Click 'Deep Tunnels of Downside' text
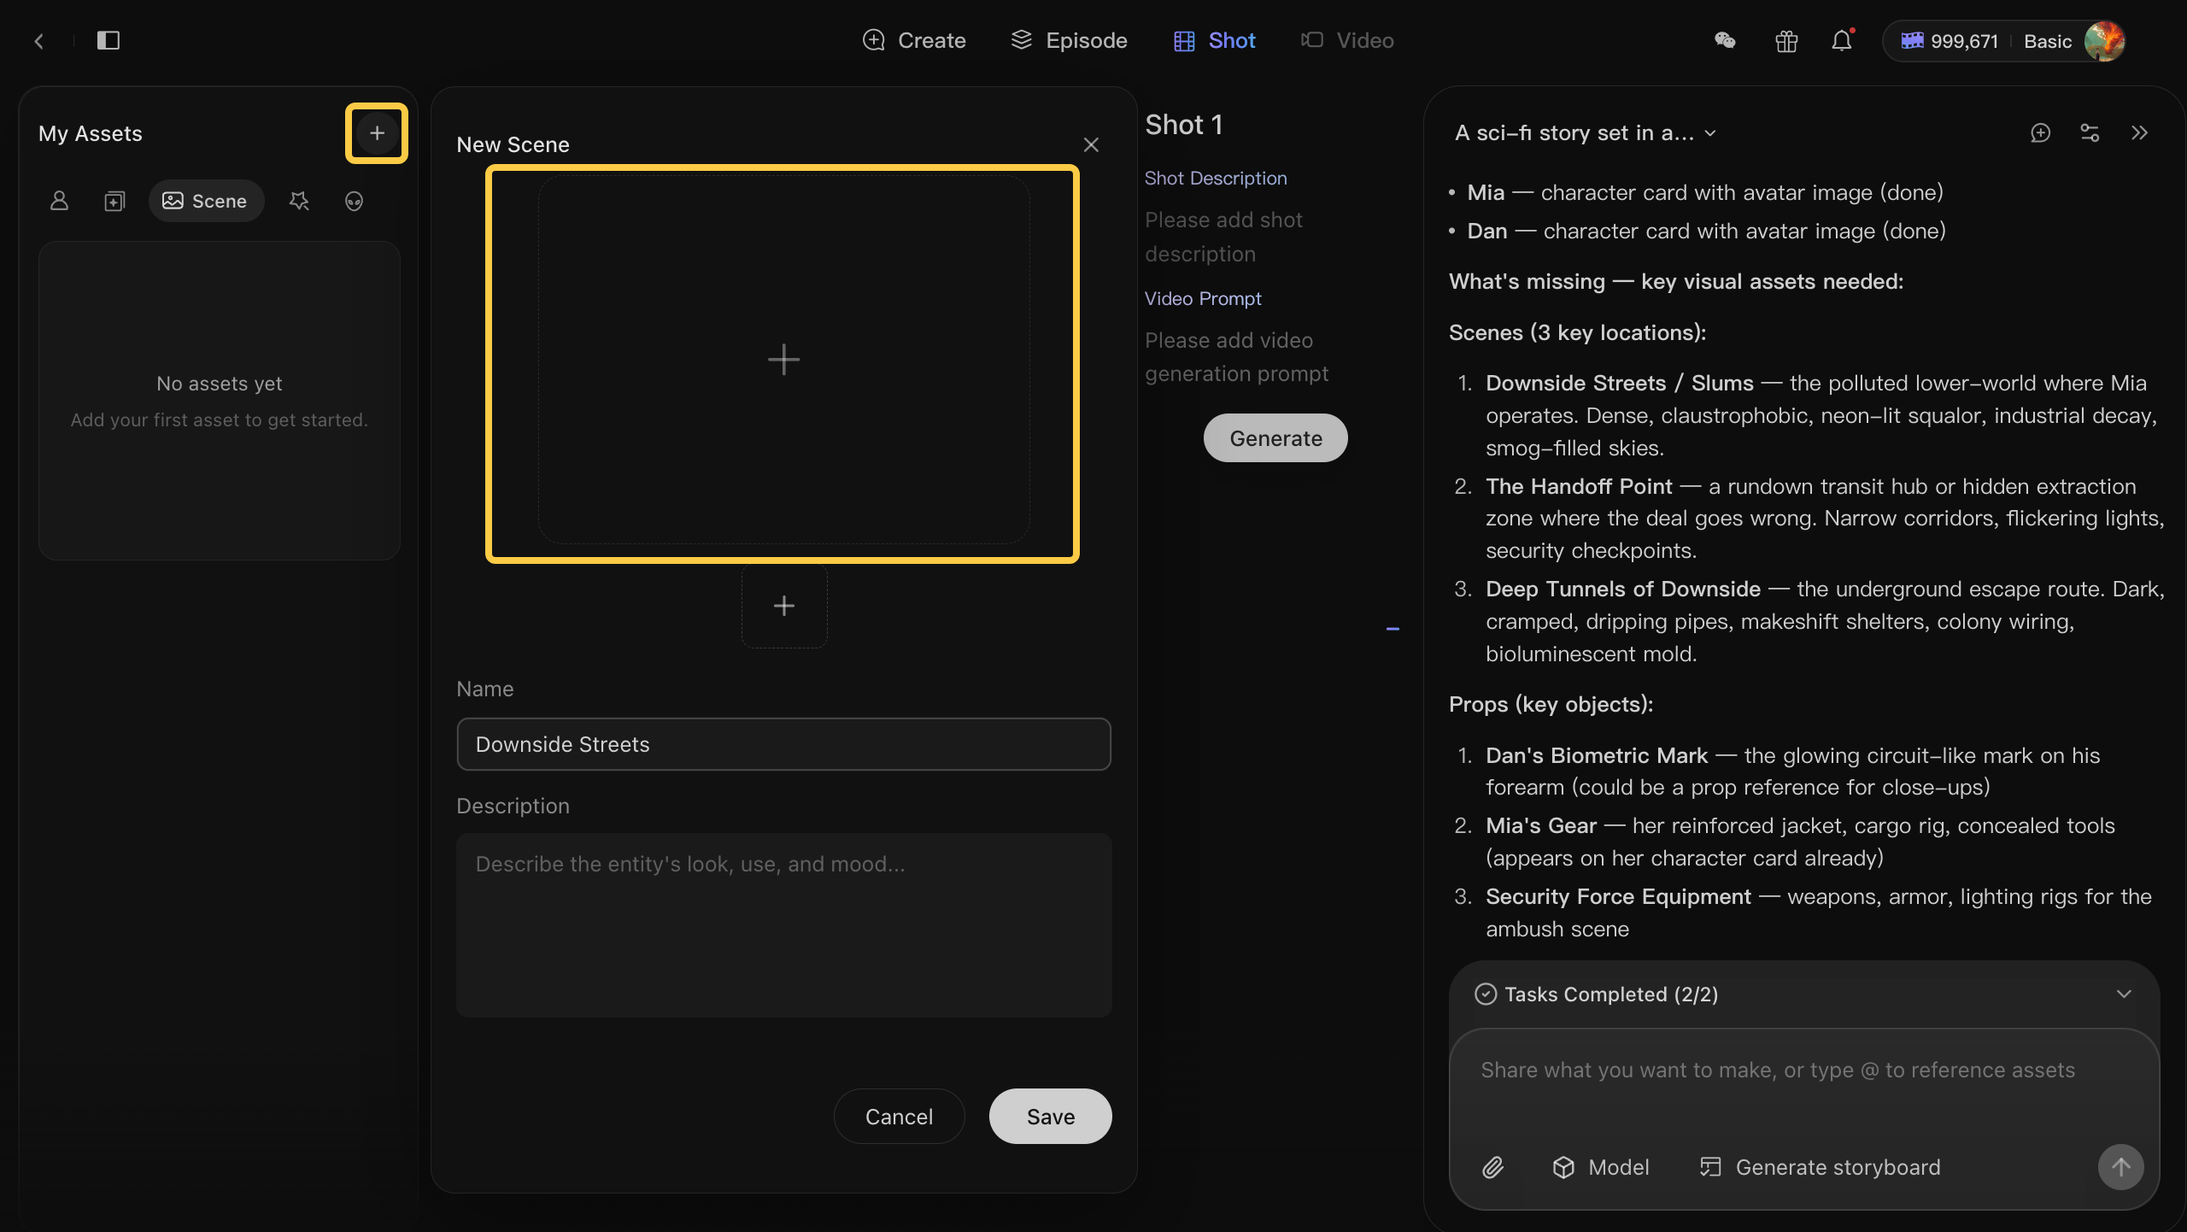The height and width of the screenshot is (1232, 2187). click(x=1622, y=590)
